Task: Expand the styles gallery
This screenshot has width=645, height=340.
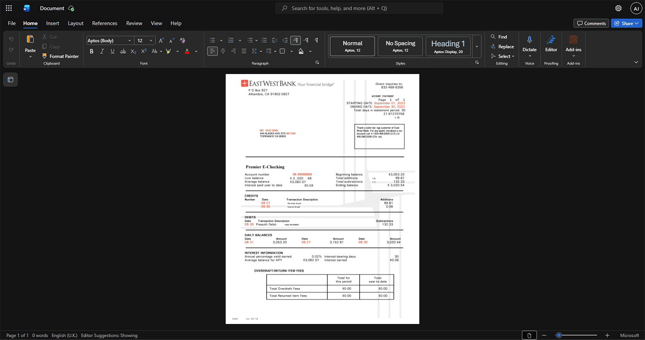Action: pos(477,46)
